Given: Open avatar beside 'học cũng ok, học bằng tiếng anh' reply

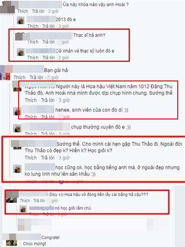Looking at the screenshot, I should pos(17,169).
